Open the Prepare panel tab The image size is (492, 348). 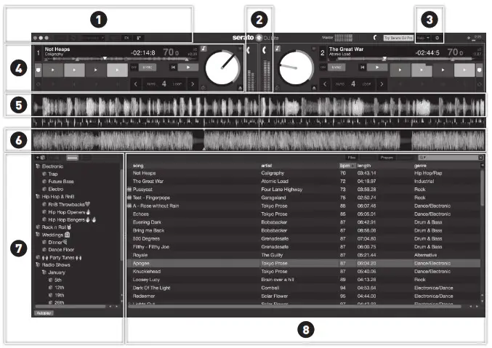tap(387, 158)
